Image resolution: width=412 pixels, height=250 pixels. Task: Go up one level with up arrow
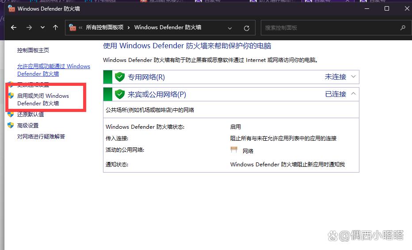point(55,27)
